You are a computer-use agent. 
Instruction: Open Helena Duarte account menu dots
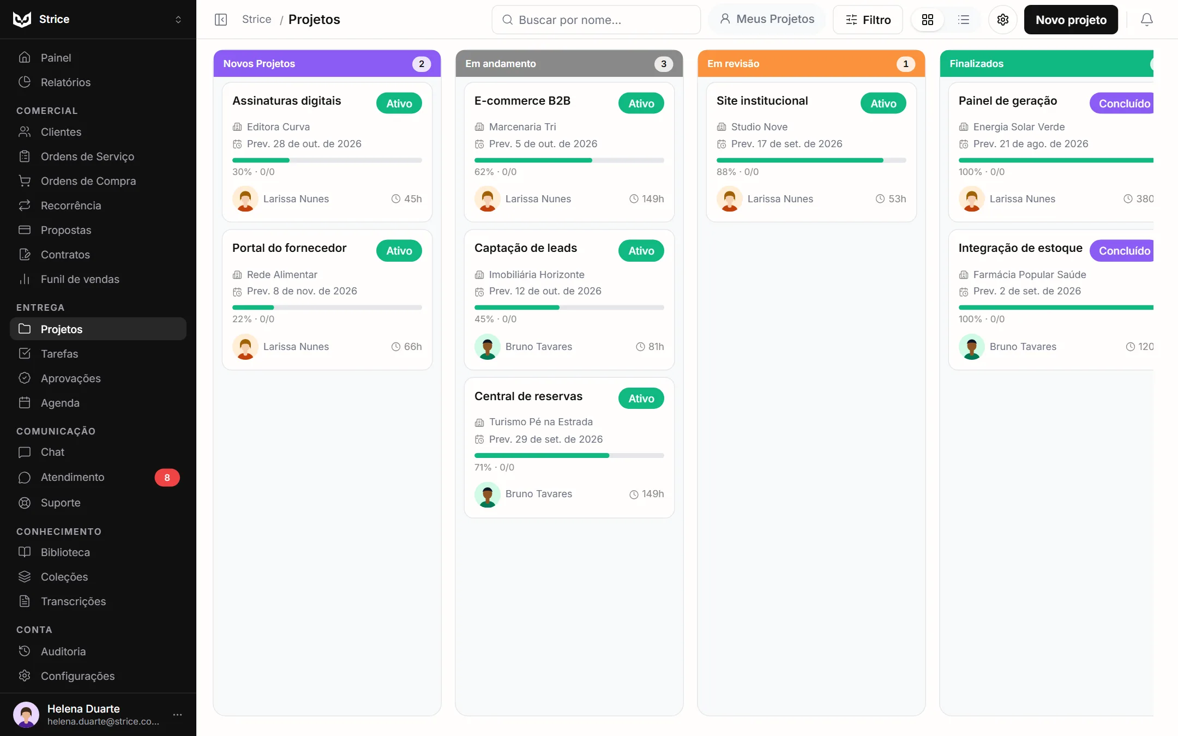tap(178, 714)
